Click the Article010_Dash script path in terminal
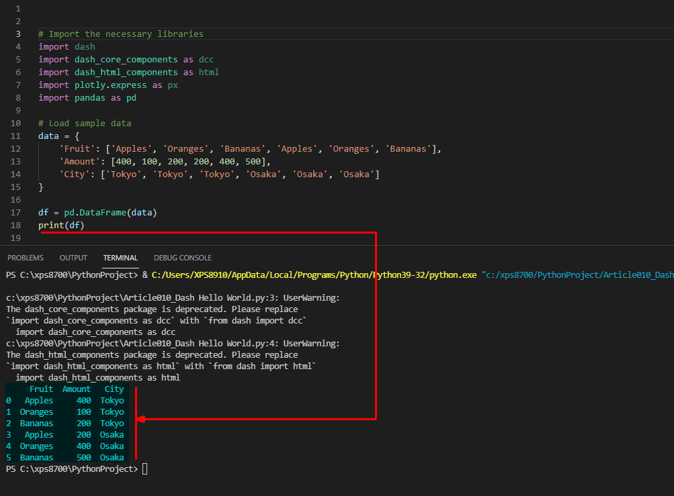The width and height of the screenshot is (674, 496). point(577,275)
